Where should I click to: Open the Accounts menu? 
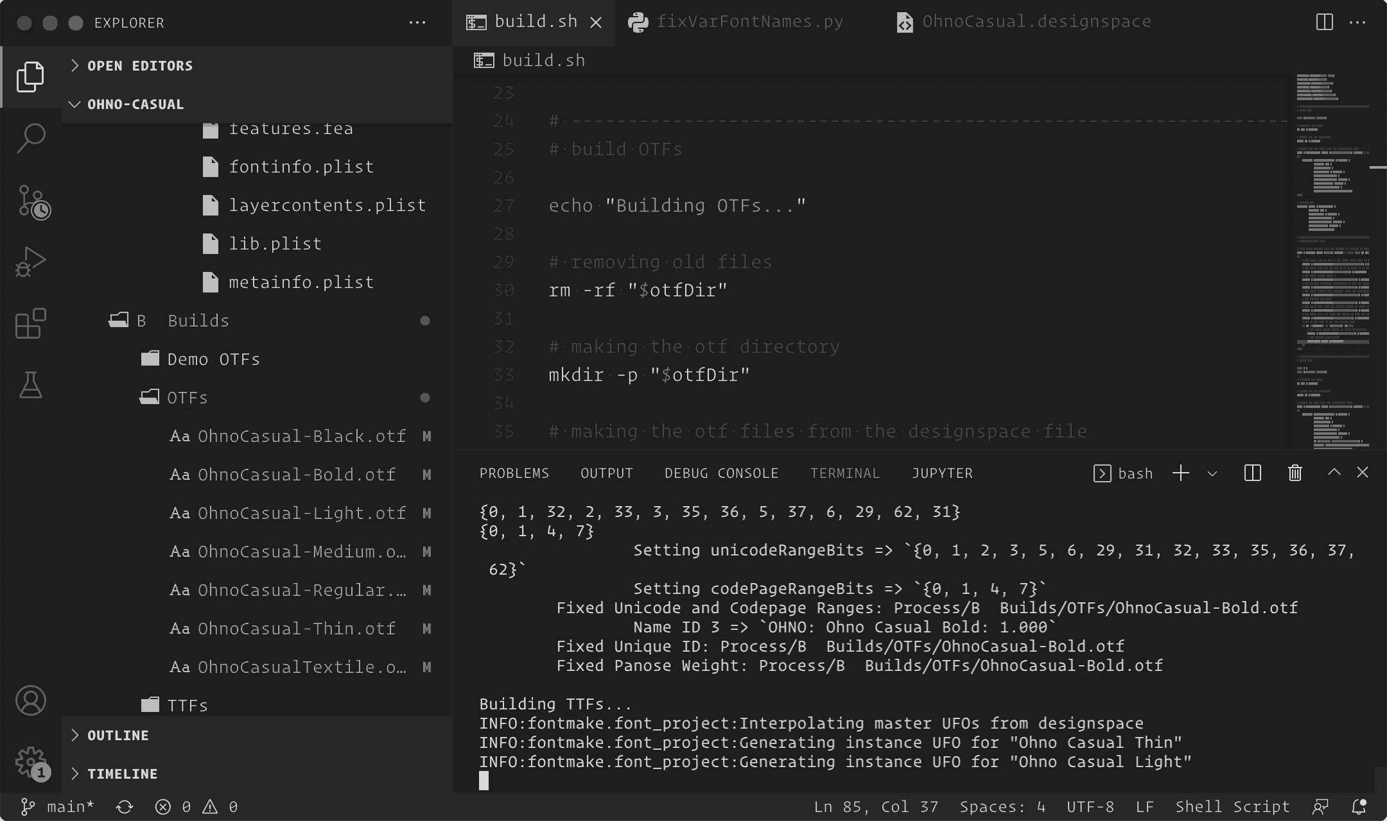(30, 700)
